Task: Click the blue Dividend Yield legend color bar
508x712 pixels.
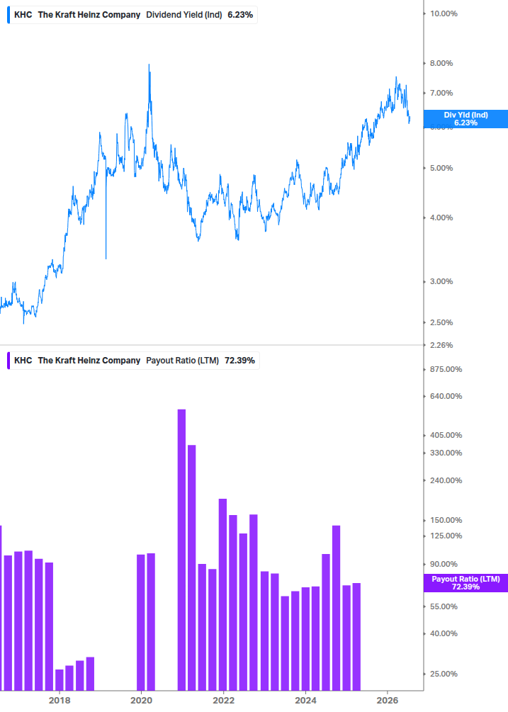Action: pos(9,15)
